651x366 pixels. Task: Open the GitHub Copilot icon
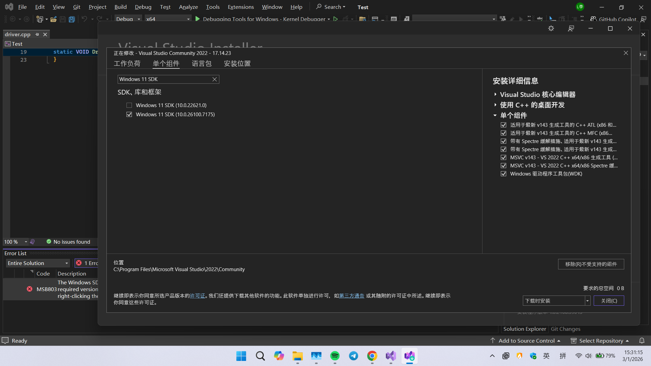point(593,19)
